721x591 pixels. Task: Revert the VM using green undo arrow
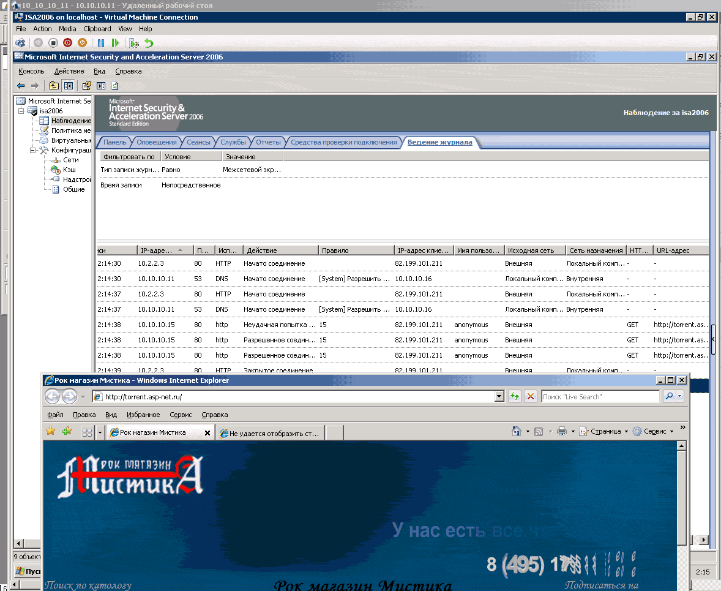[149, 43]
